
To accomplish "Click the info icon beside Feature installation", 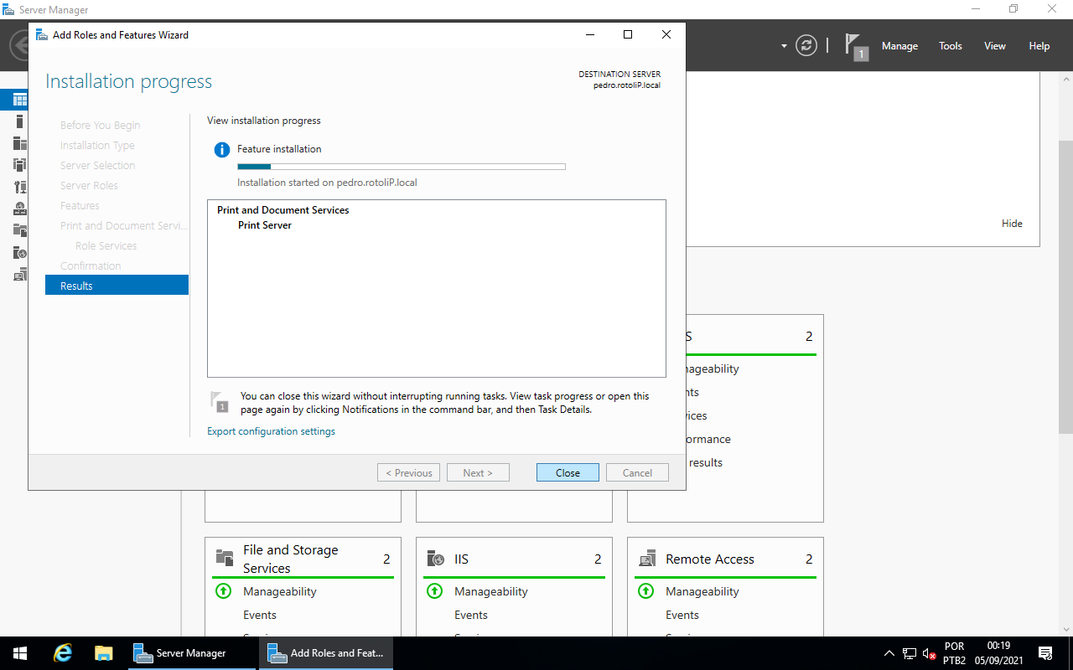I will (x=221, y=149).
